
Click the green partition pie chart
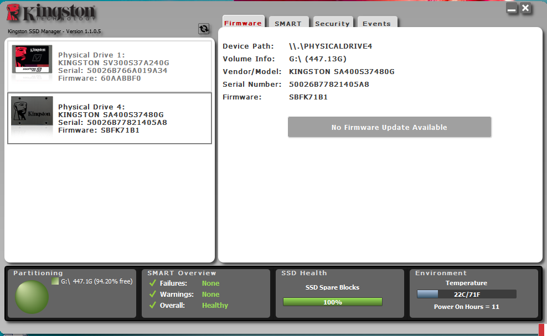pos(32,297)
